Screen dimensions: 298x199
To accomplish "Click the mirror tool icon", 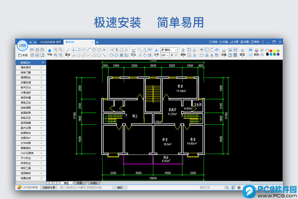I will 212,55.
